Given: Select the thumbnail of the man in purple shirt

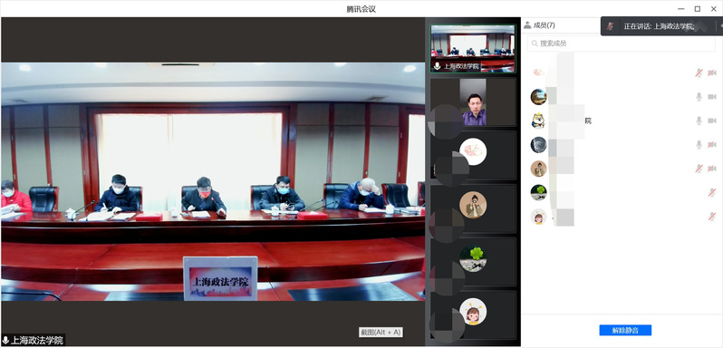Looking at the screenshot, I should (x=473, y=102).
